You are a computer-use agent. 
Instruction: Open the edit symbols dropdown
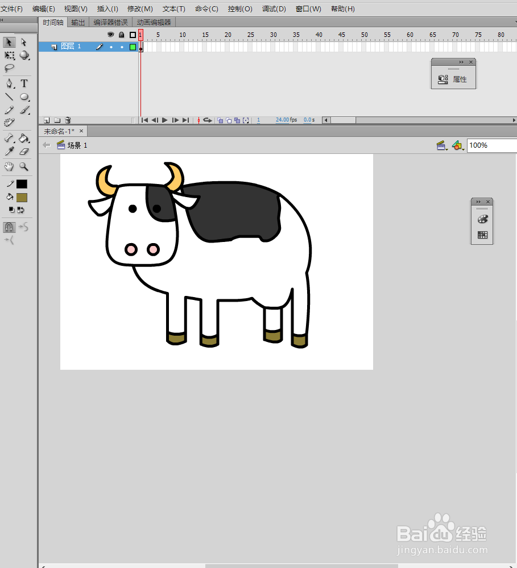click(458, 145)
